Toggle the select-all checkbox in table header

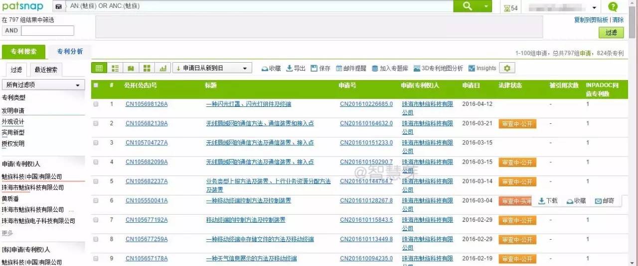[x=96, y=86]
